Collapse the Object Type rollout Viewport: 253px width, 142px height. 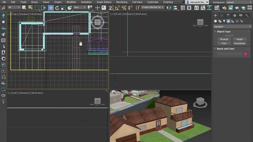[223, 32]
